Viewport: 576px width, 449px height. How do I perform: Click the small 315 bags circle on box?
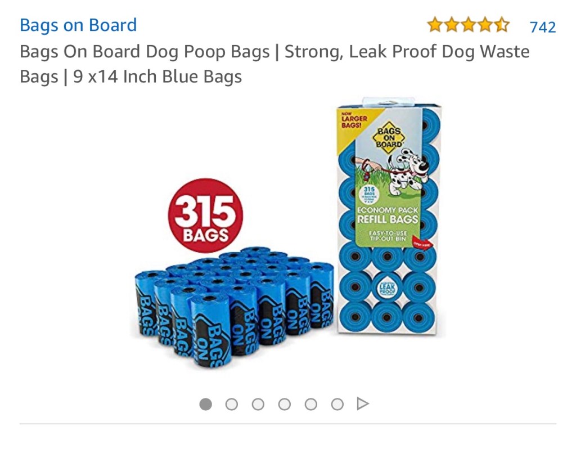[369, 195]
